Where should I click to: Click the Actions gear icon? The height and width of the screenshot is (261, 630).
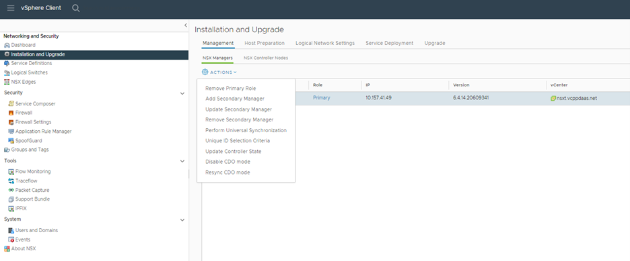coord(205,72)
